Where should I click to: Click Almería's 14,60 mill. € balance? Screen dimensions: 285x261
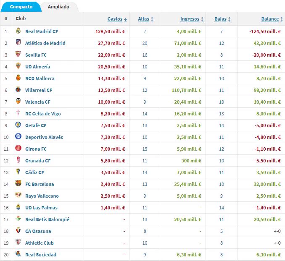267,67
